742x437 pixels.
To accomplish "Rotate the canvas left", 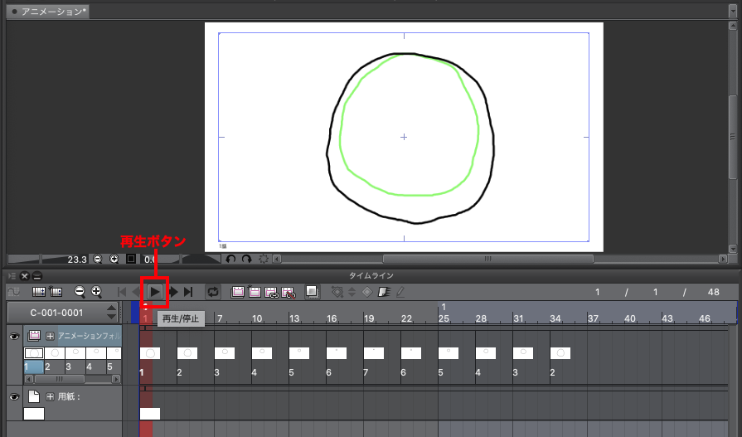I will (230, 259).
